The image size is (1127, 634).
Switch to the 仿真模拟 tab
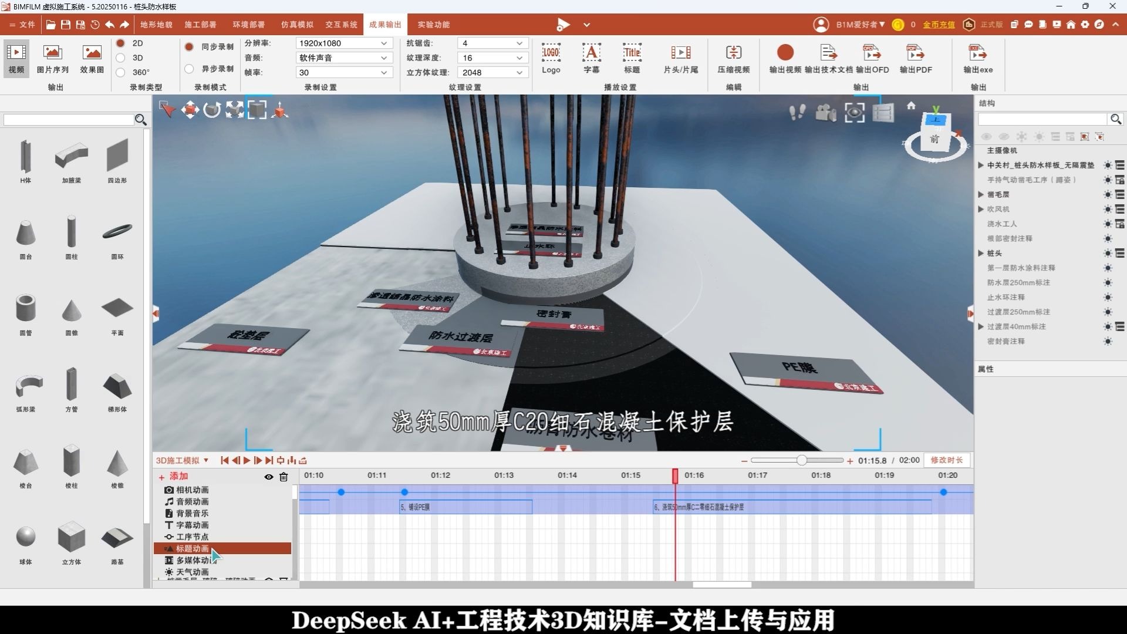click(297, 25)
